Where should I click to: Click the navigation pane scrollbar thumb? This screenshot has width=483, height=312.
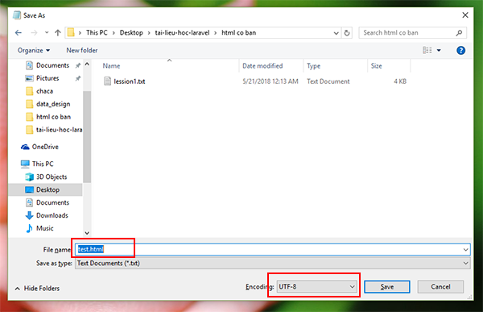(x=87, y=137)
